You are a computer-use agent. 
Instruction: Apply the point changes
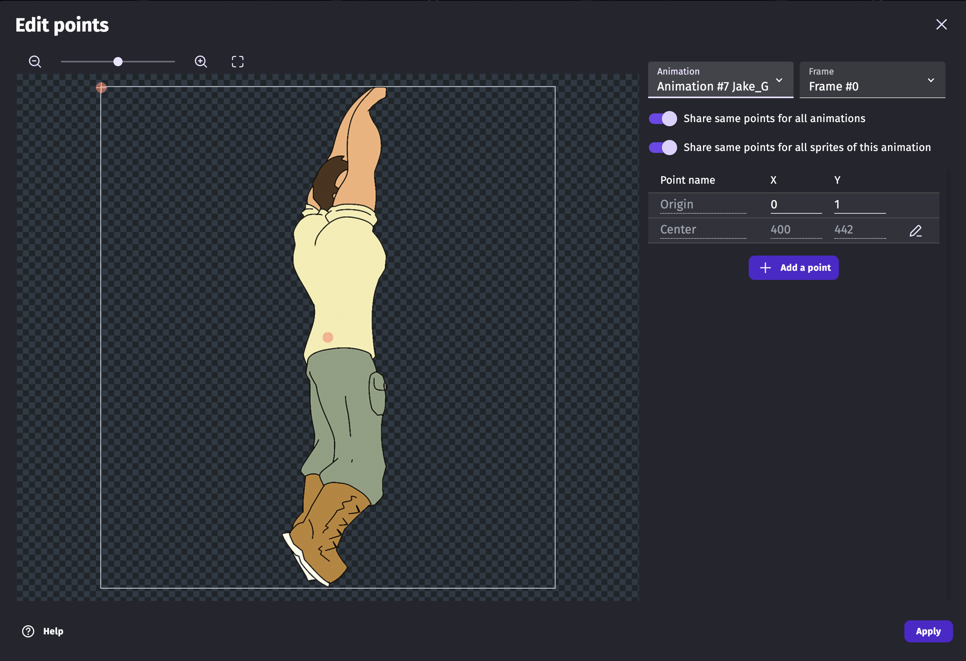coord(928,631)
